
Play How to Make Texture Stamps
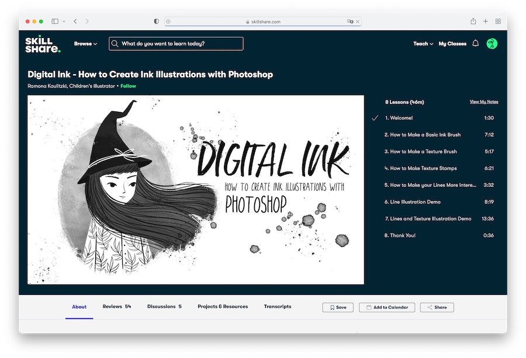click(x=439, y=168)
